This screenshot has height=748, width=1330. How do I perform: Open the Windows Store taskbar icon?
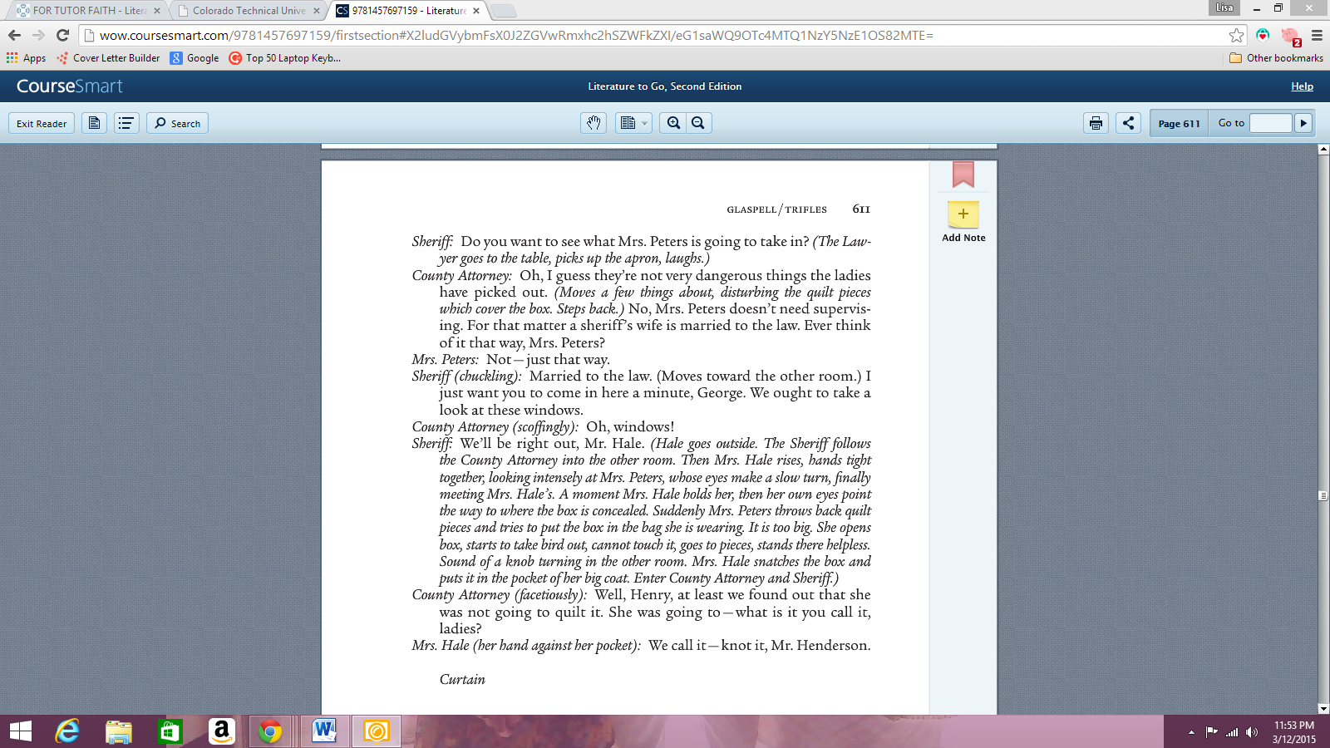click(170, 731)
